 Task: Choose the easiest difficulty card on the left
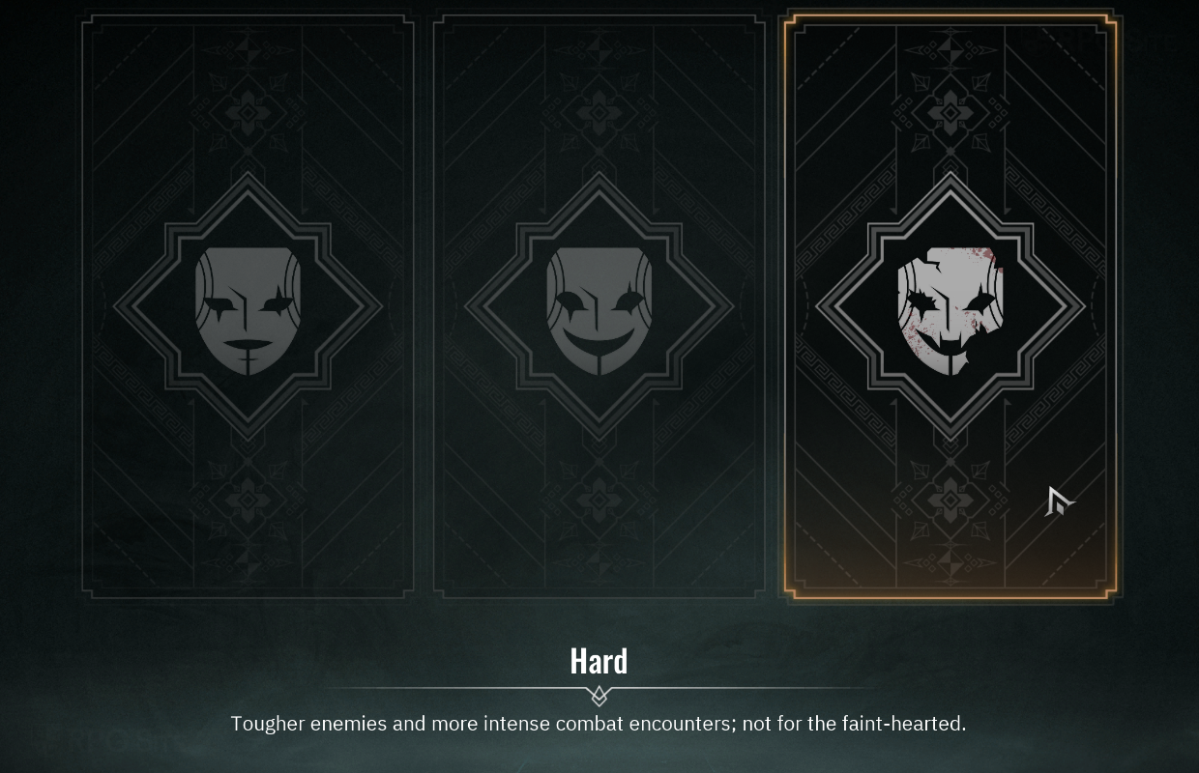point(249,306)
